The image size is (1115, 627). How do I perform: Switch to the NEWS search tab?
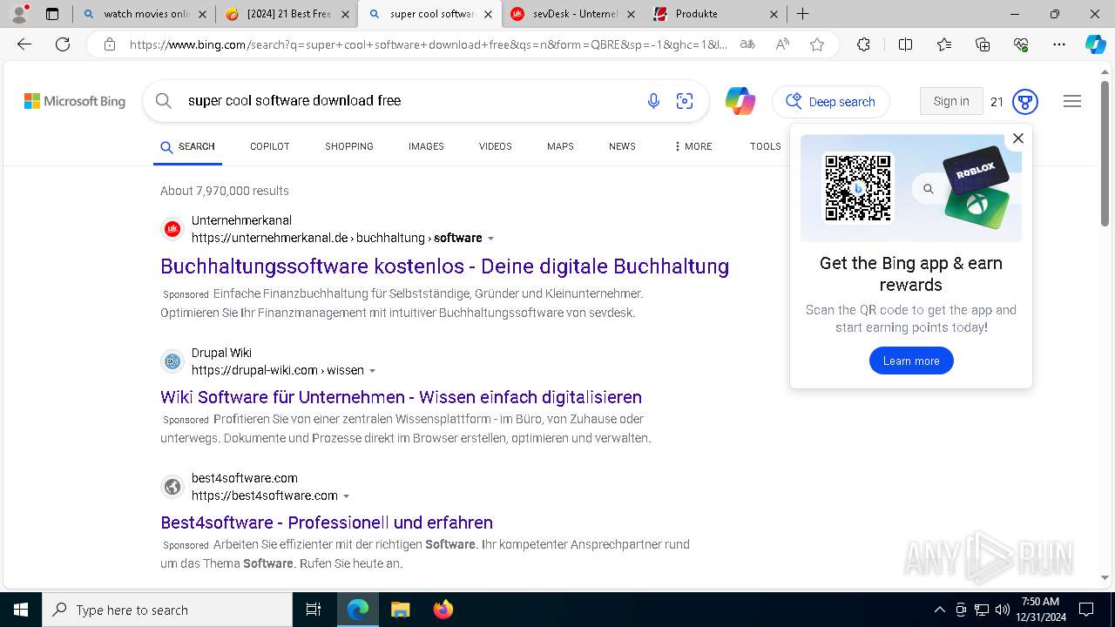pos(622,146)
